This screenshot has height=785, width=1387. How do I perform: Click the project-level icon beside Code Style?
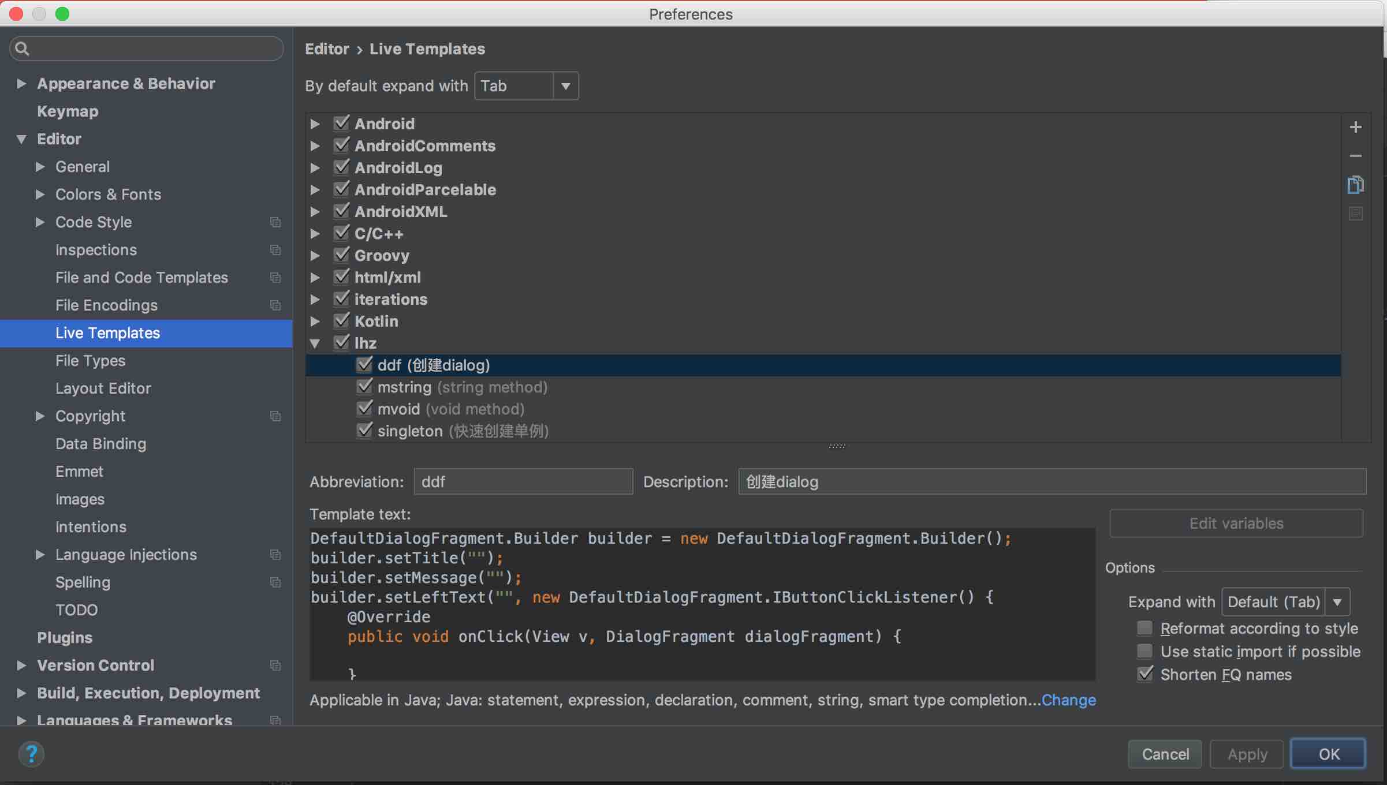tap(275, 222)
